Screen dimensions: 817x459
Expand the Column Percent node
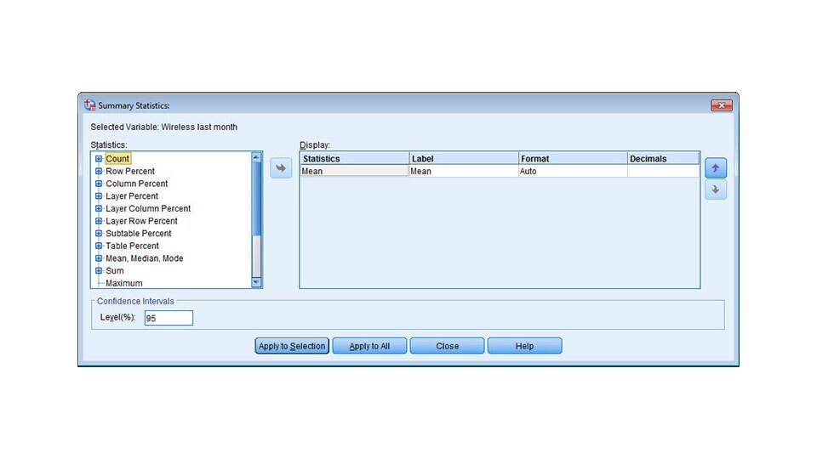[x=99, y=184]
